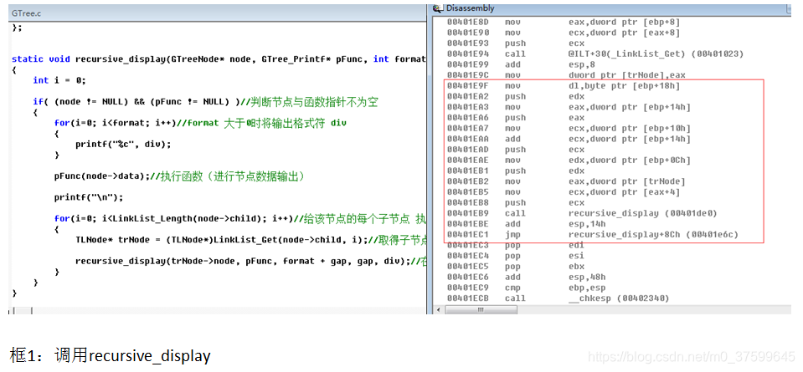
Task: Click the if (node != NULL) condition line
Action: pos(205,102)
